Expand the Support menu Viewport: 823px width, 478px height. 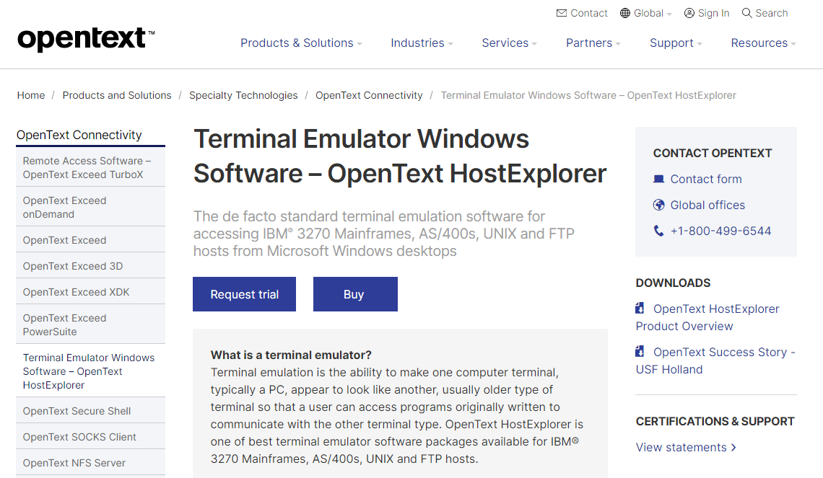pyautogui.click(x=676, y=43)
